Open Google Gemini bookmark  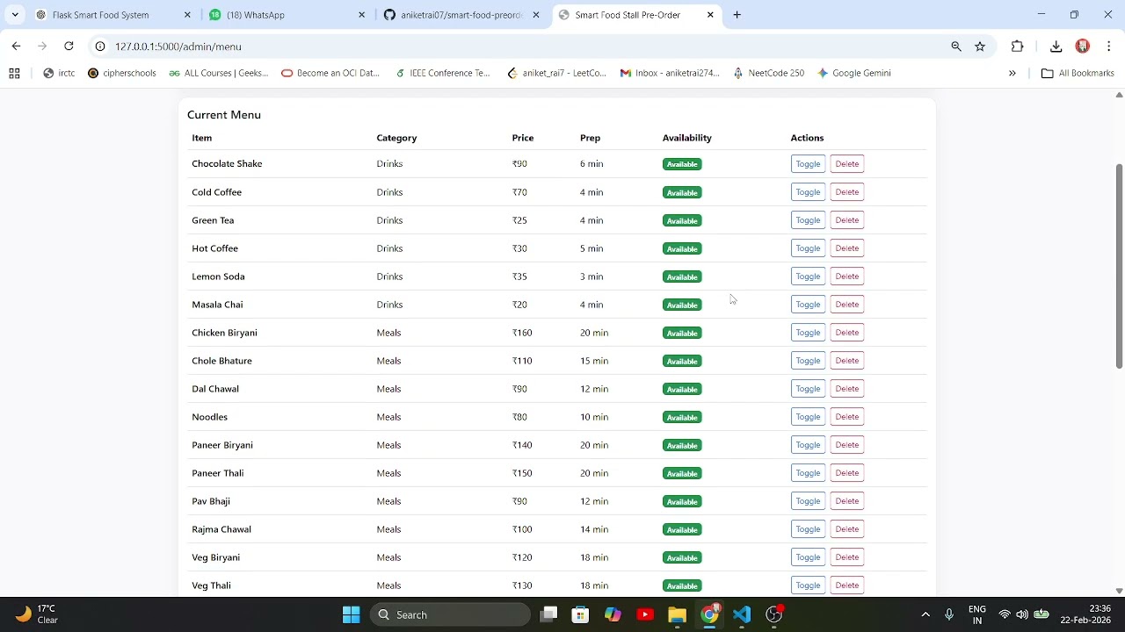click(x=853, y=74)
